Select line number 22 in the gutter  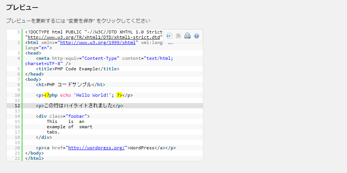point(17,158)
